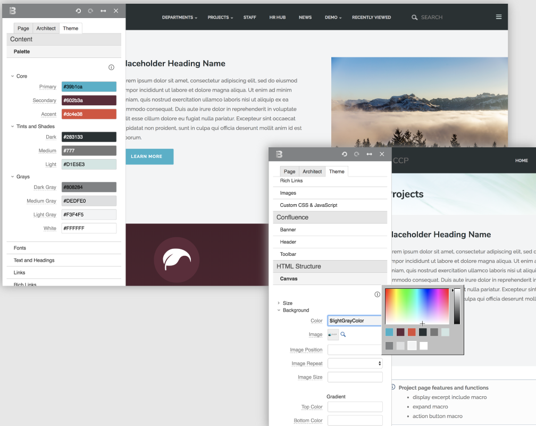The image size is (536, 426).
Task: Click the brightness slider in color picker
Action: tap(457, 306)
